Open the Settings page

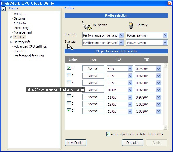pyautogui.click(x=20, y=18)
